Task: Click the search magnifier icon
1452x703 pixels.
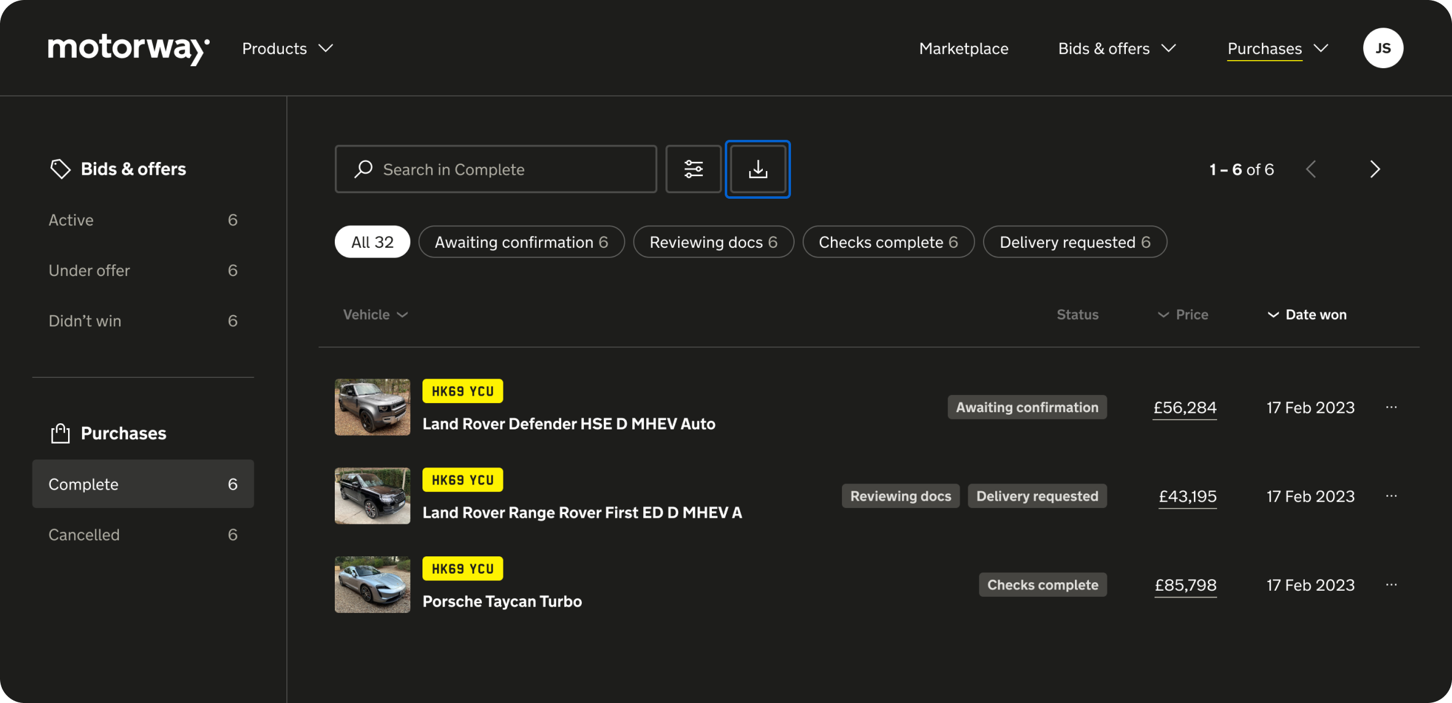Action: (x=364, y=169)
